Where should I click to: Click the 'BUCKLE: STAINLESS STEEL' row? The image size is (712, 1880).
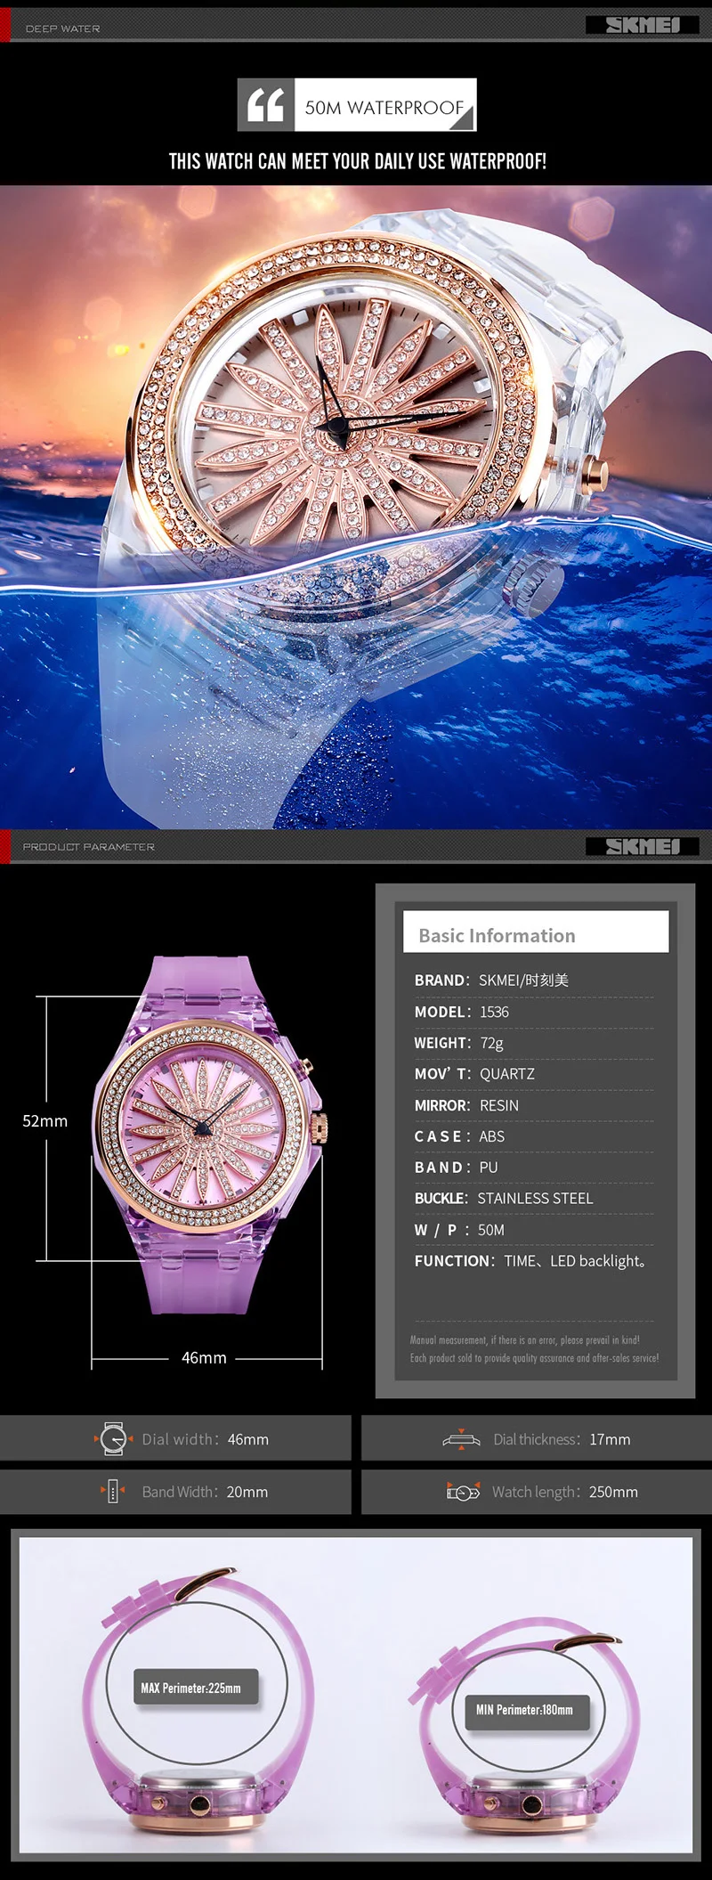tap(504, 1198)
